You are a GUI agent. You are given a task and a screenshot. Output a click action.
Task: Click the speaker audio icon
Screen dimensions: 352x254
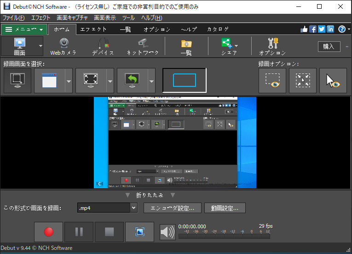tap(167, 232)
